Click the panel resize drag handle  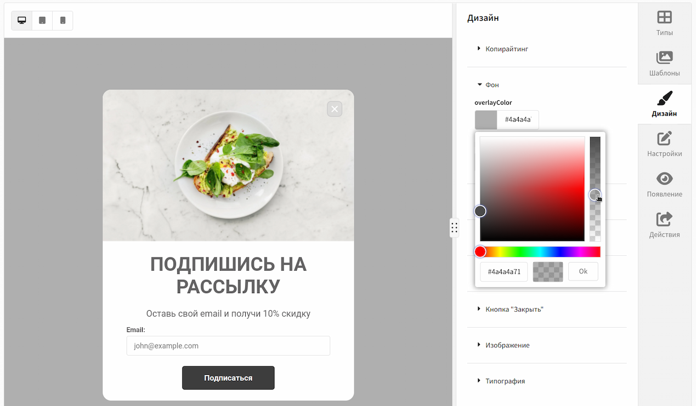pyautogui.click(x=454, y=227)
